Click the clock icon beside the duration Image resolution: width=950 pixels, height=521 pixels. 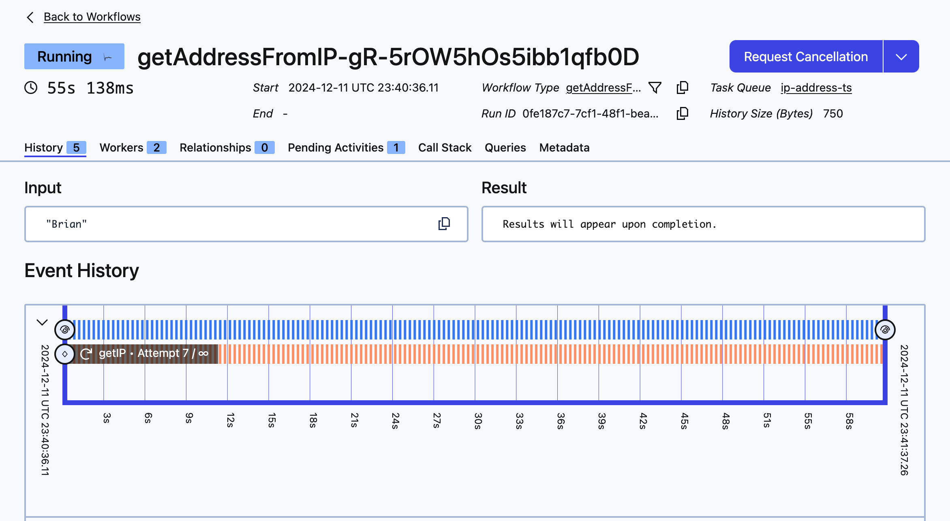[x=31, y=88]
